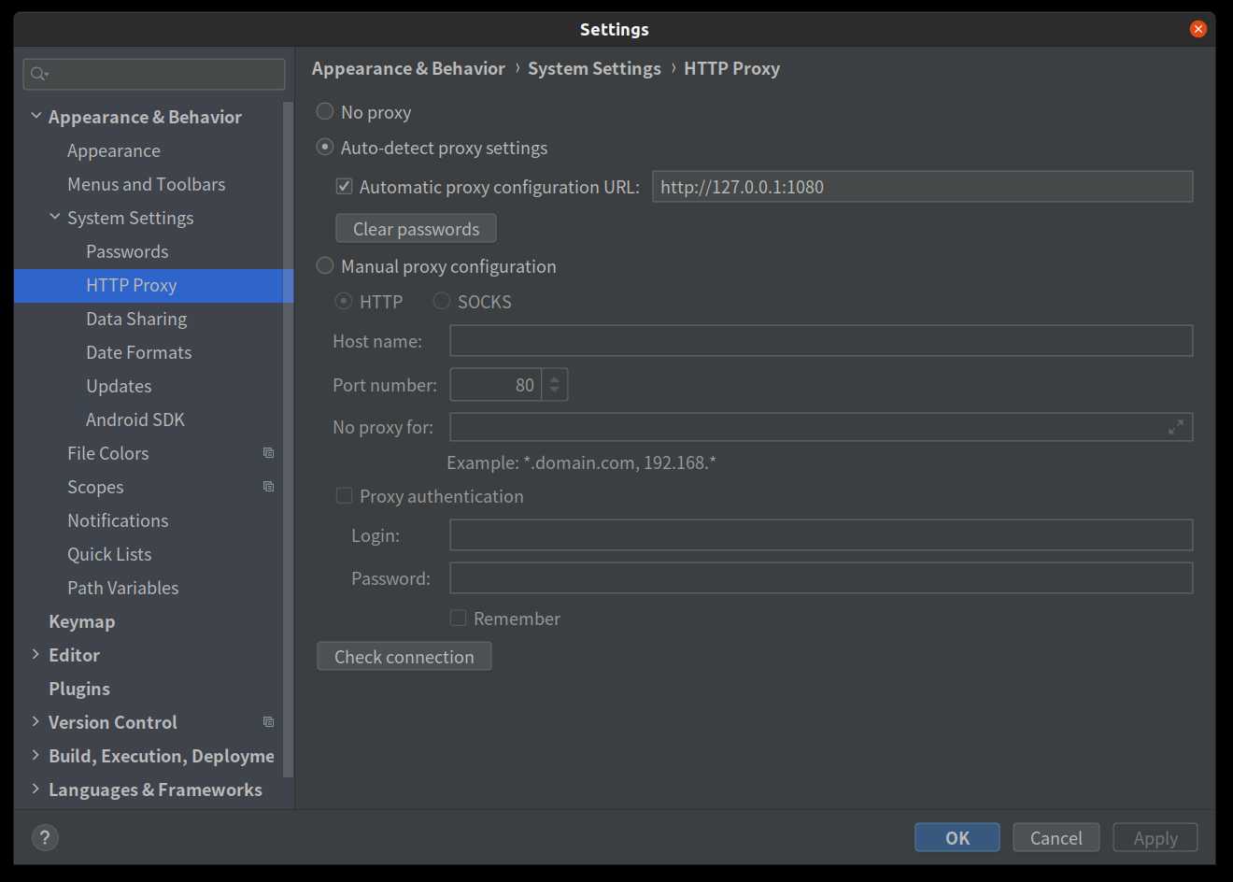Confirm settings with the OK button
Viewport: 1233px width, 882px height.
[957, 837]
